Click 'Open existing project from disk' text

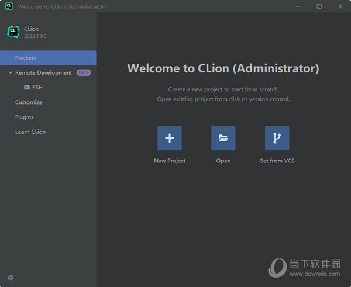click(223, 99)
